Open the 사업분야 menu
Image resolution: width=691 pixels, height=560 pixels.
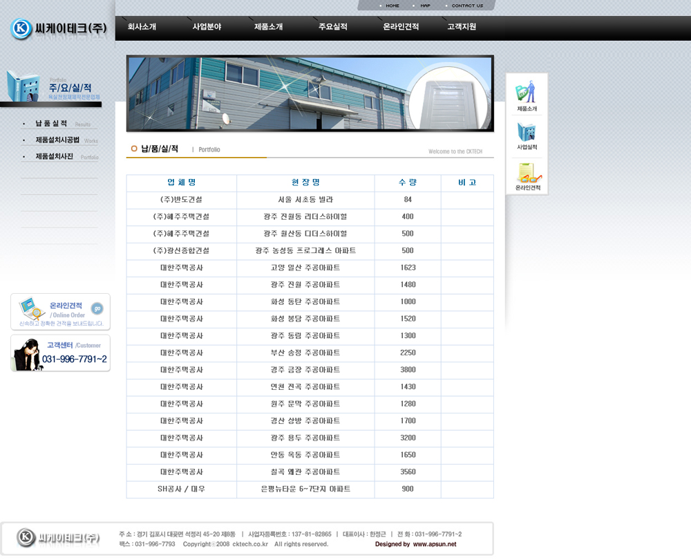207,27
